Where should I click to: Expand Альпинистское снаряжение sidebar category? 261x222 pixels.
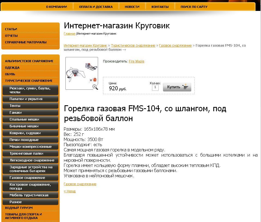click(x=29, y=61)
